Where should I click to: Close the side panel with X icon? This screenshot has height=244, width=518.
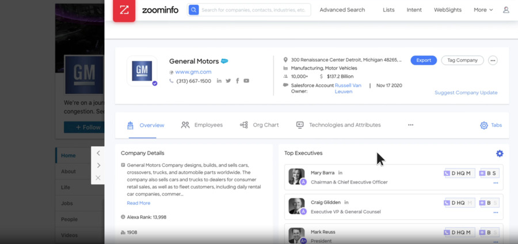click(98, 178)
